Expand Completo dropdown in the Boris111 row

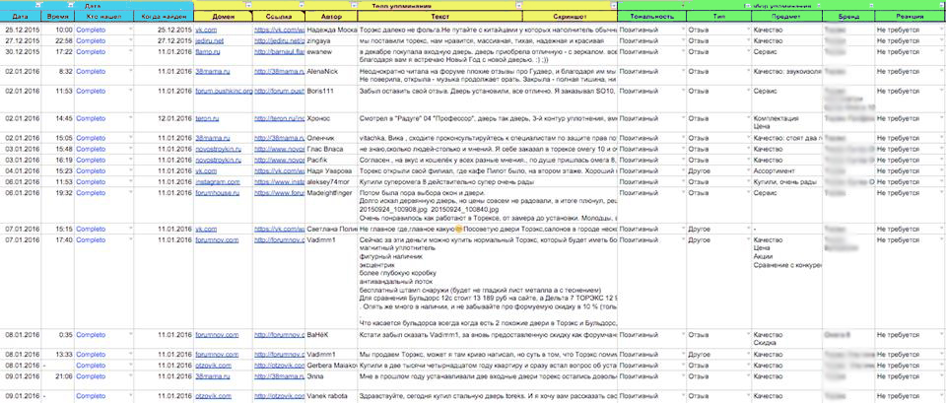(x=130, y=91)
